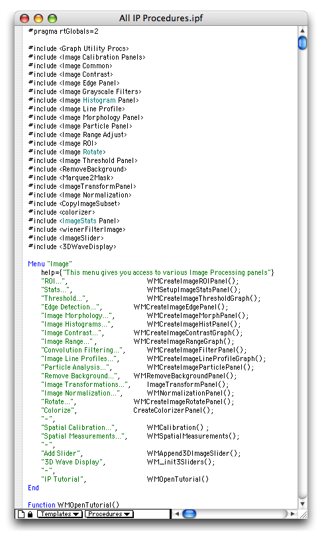The width and height of the screenshot is (322, 534).
Task: Open the Templates pop-up menu
Action: tap(59, 514)
